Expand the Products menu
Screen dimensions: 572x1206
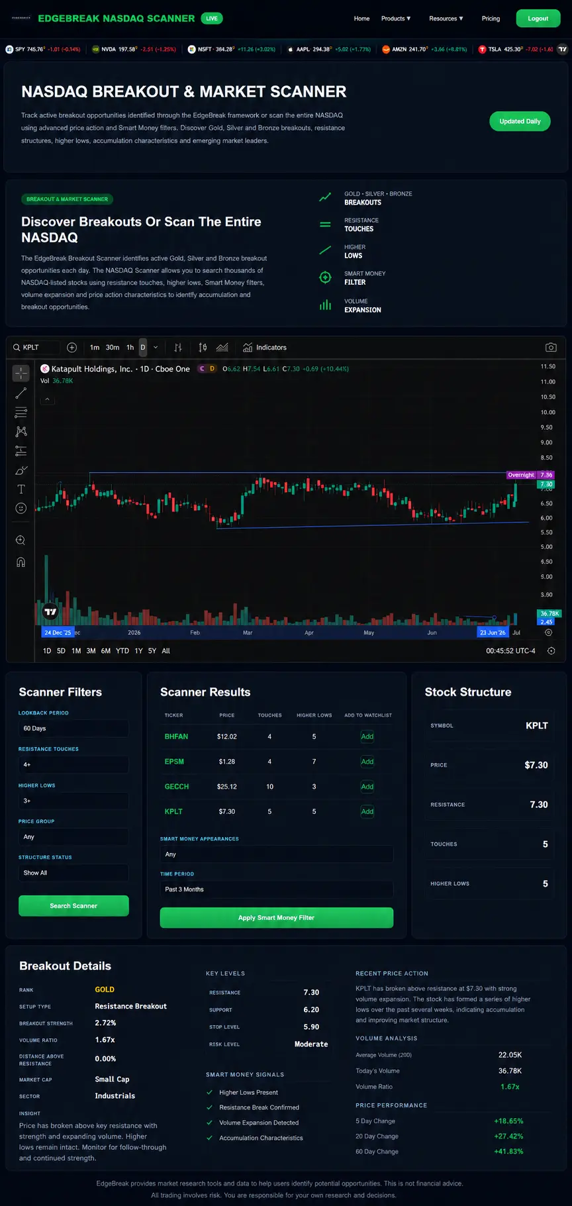pyautogui.click(x=396, y=19)
